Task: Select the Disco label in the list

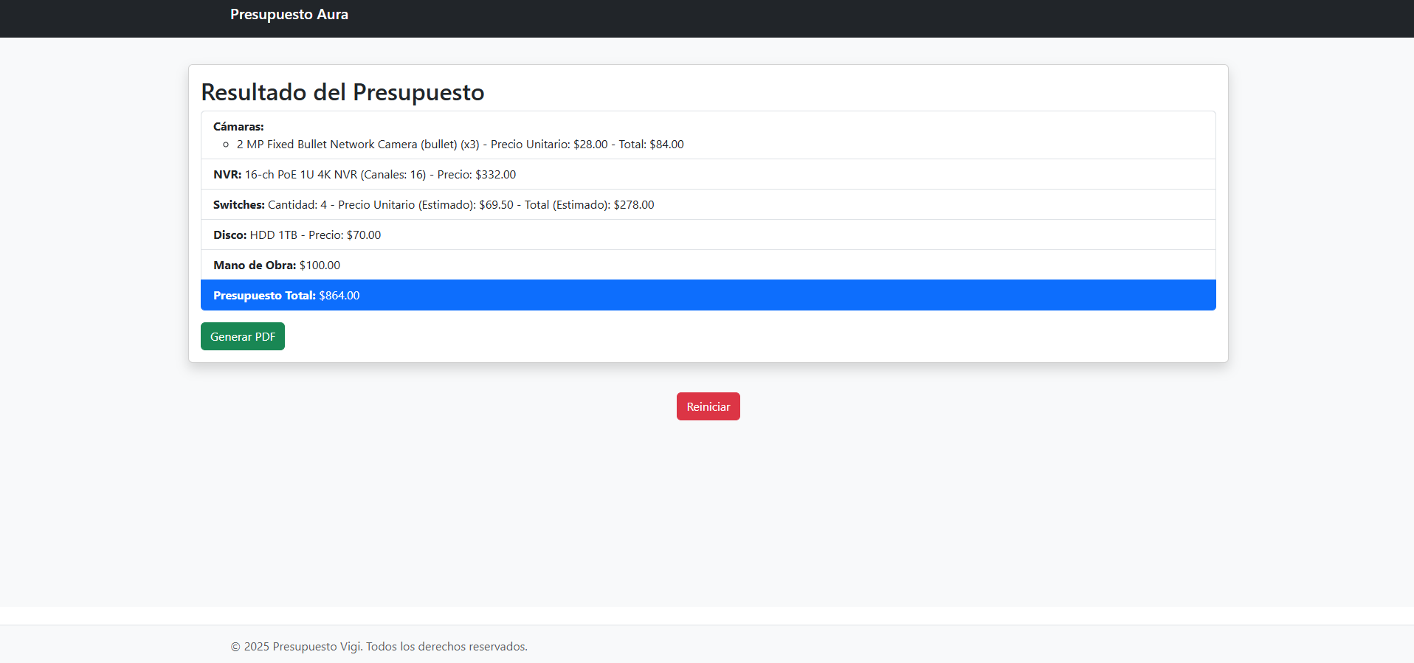Action: 230,235
